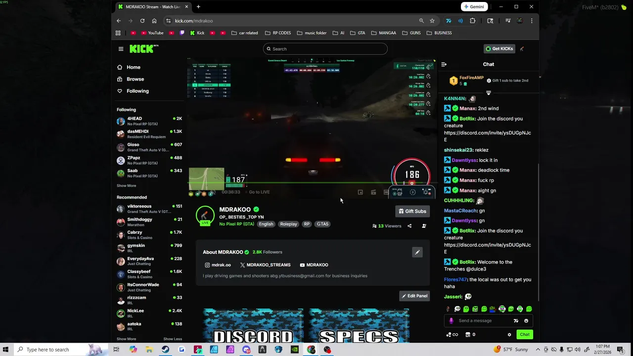Open the DISCORD panel image
Viewport: 633px width, 356px height.
click(253, 325)
